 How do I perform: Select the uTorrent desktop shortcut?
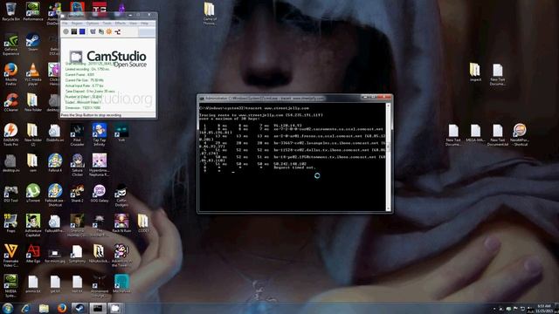(33, 193)
